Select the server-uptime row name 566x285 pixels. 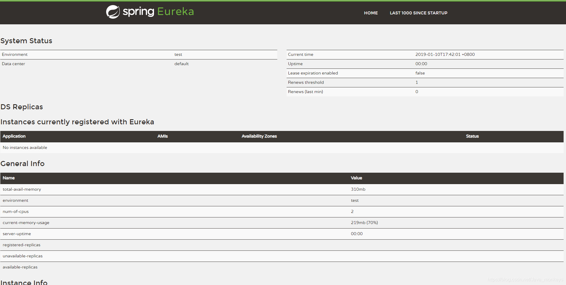(x=17, y=234)
